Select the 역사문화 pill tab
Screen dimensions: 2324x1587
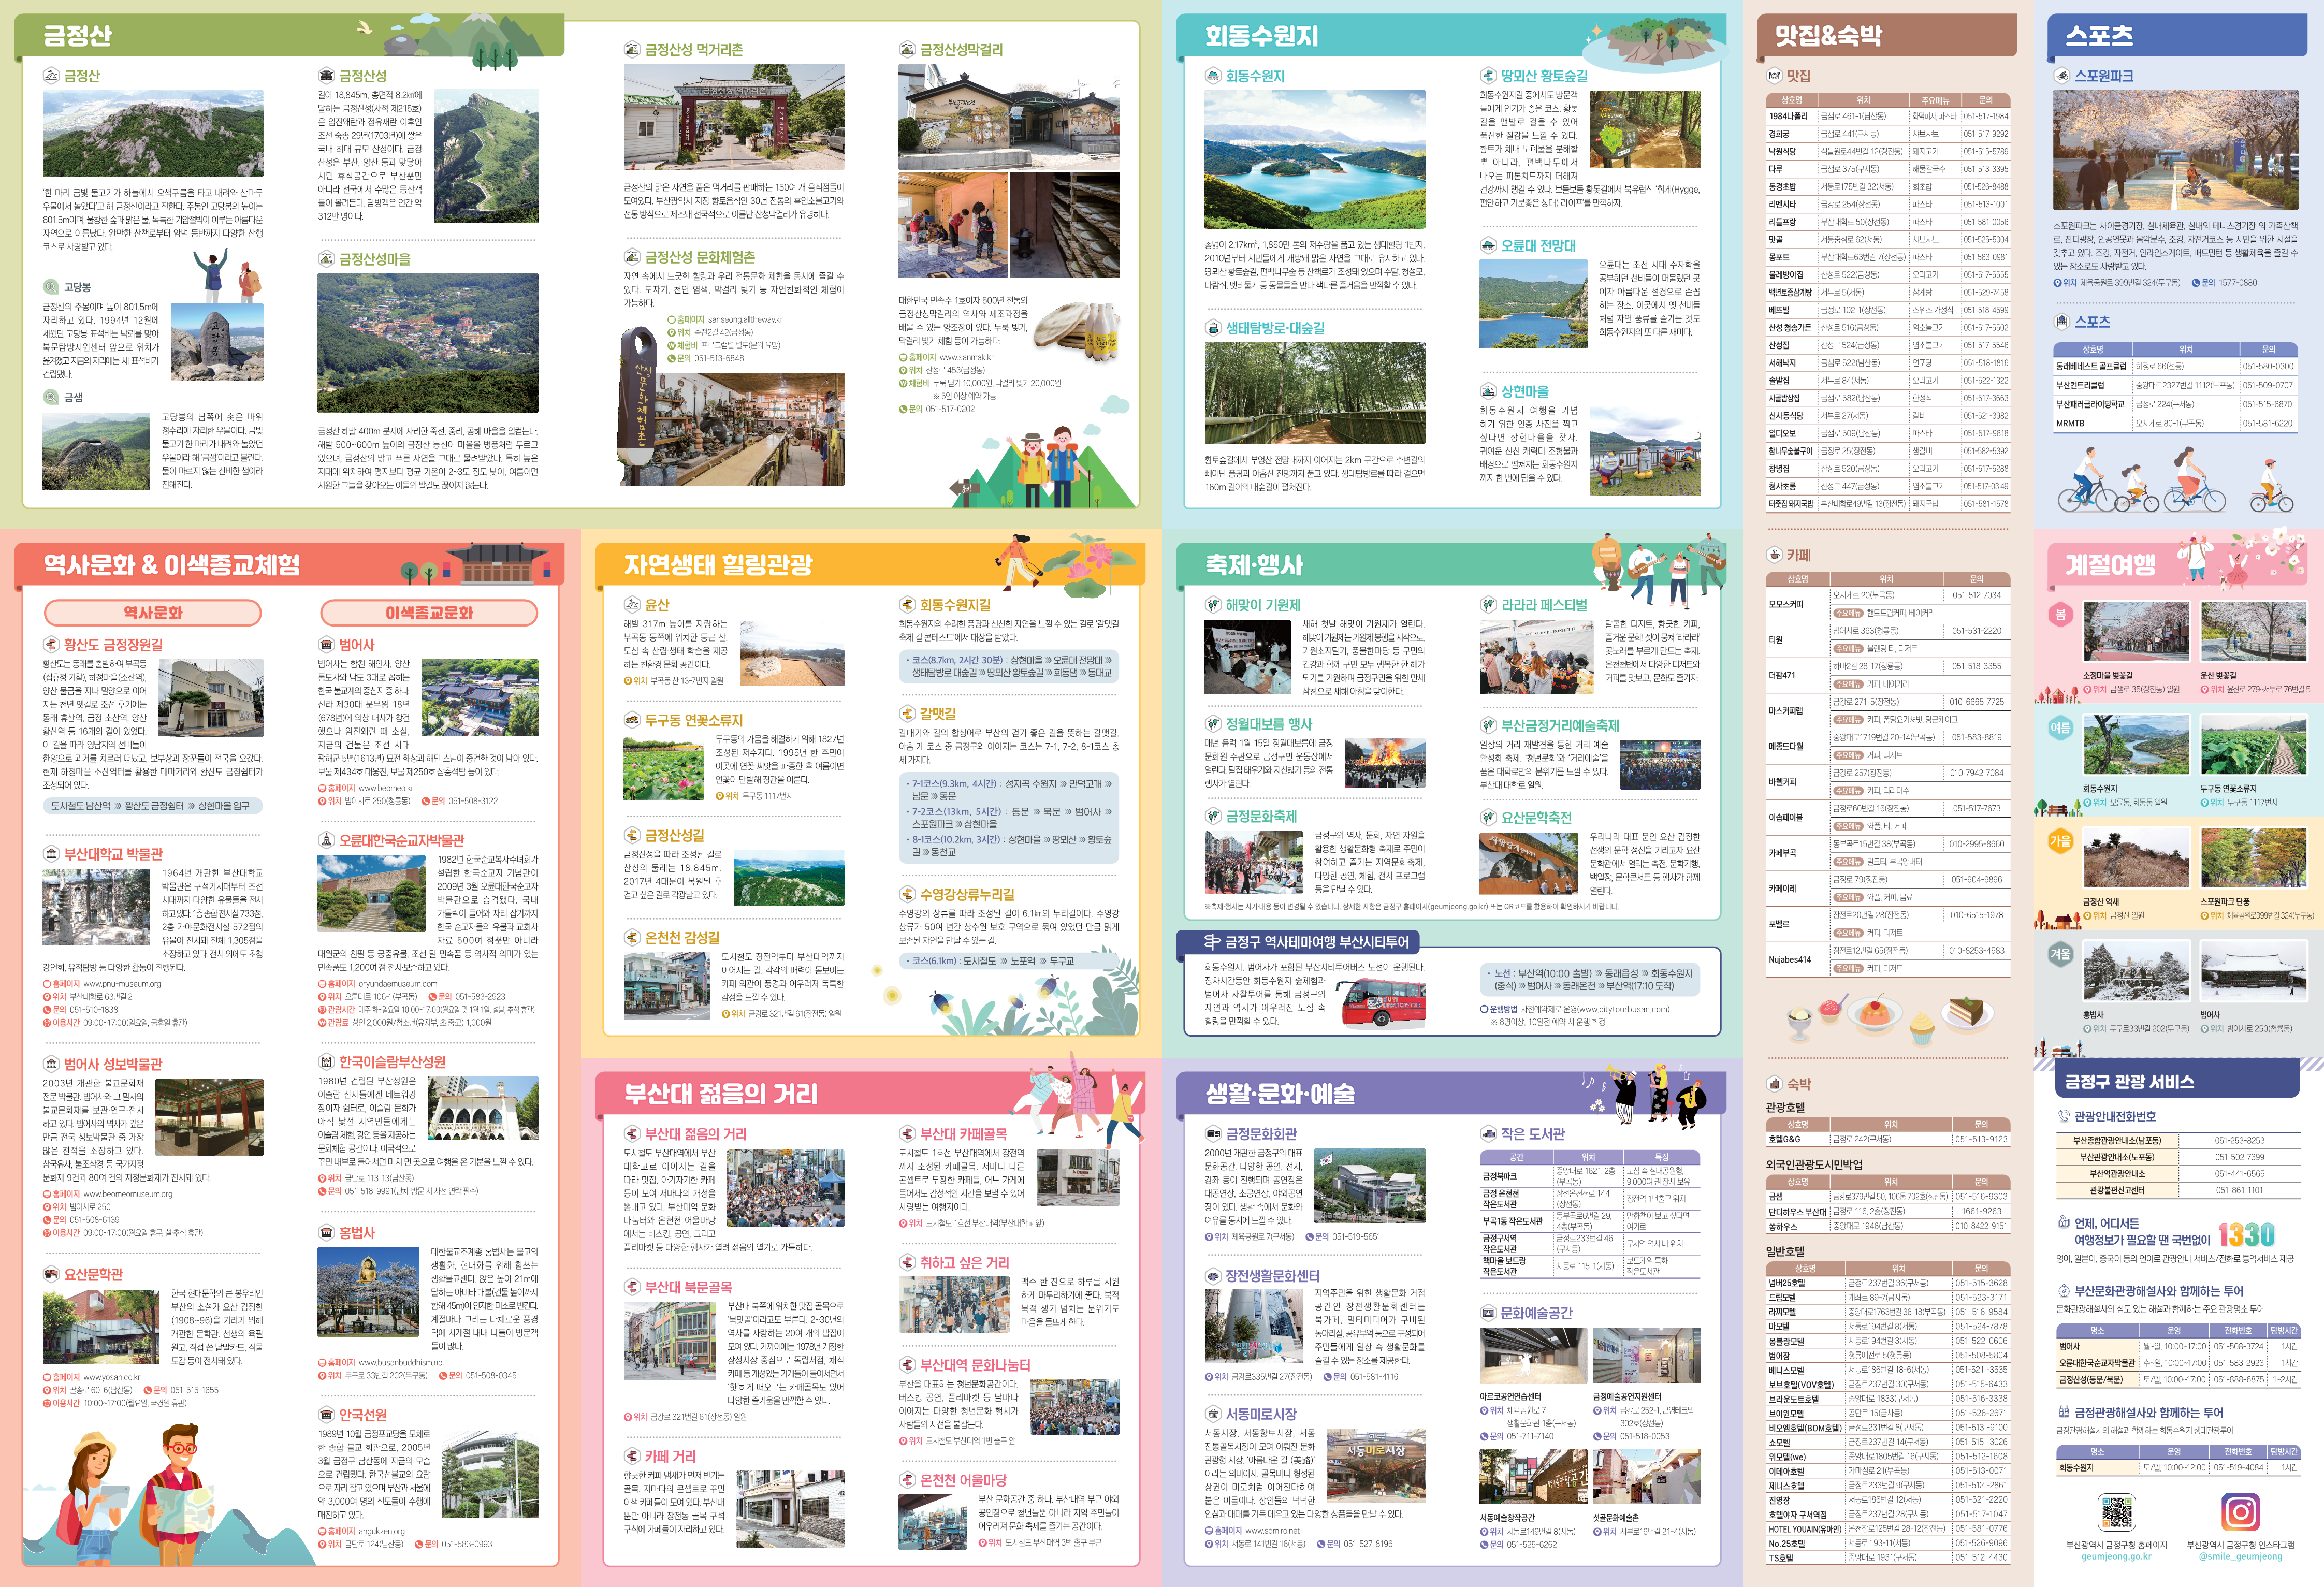click(153, 613)
